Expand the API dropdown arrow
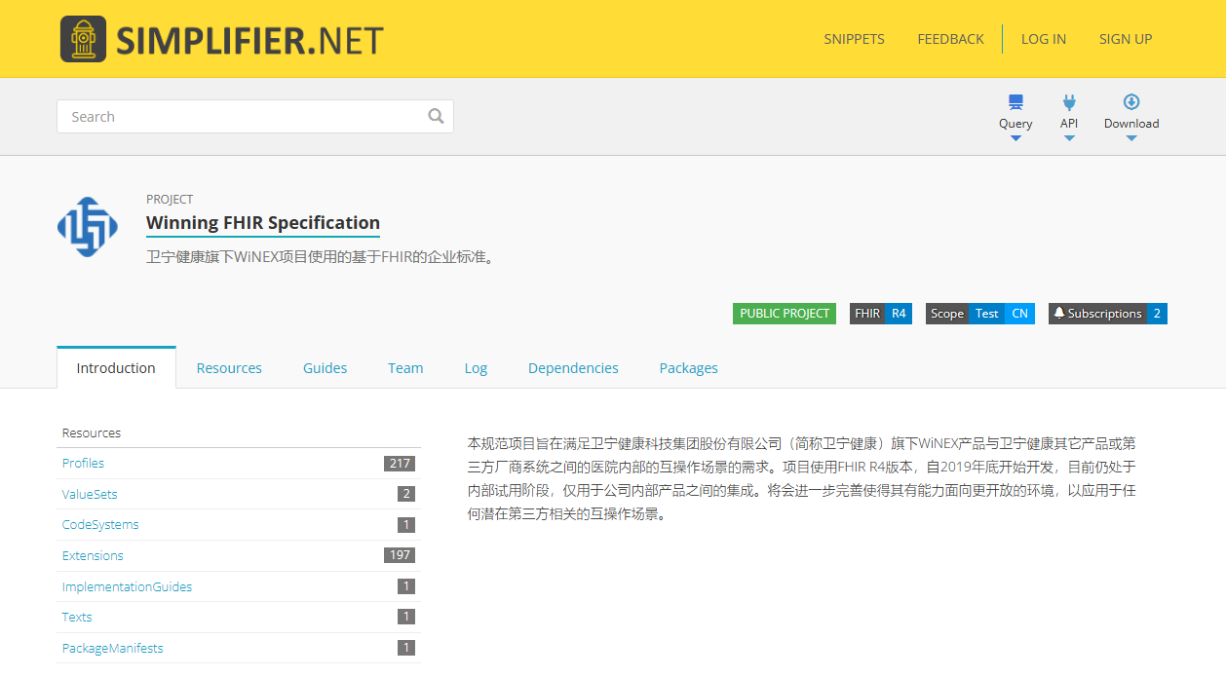The image size is (1226, 677). tap(1069, 136)
